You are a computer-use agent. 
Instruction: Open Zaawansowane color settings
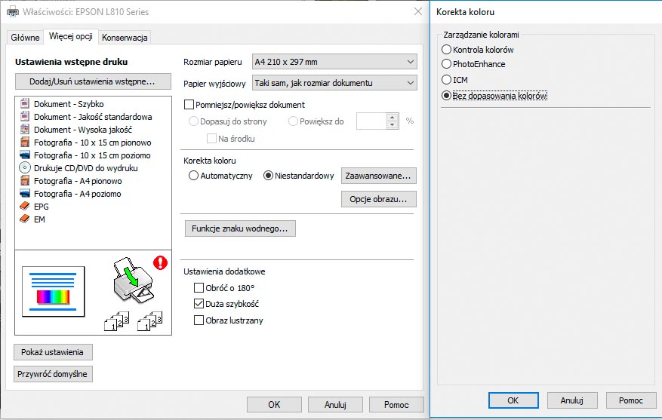(378, 176)
